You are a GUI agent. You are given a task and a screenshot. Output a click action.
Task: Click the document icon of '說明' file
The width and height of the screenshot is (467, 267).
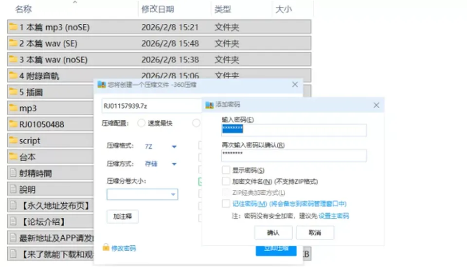click(13, 189)
